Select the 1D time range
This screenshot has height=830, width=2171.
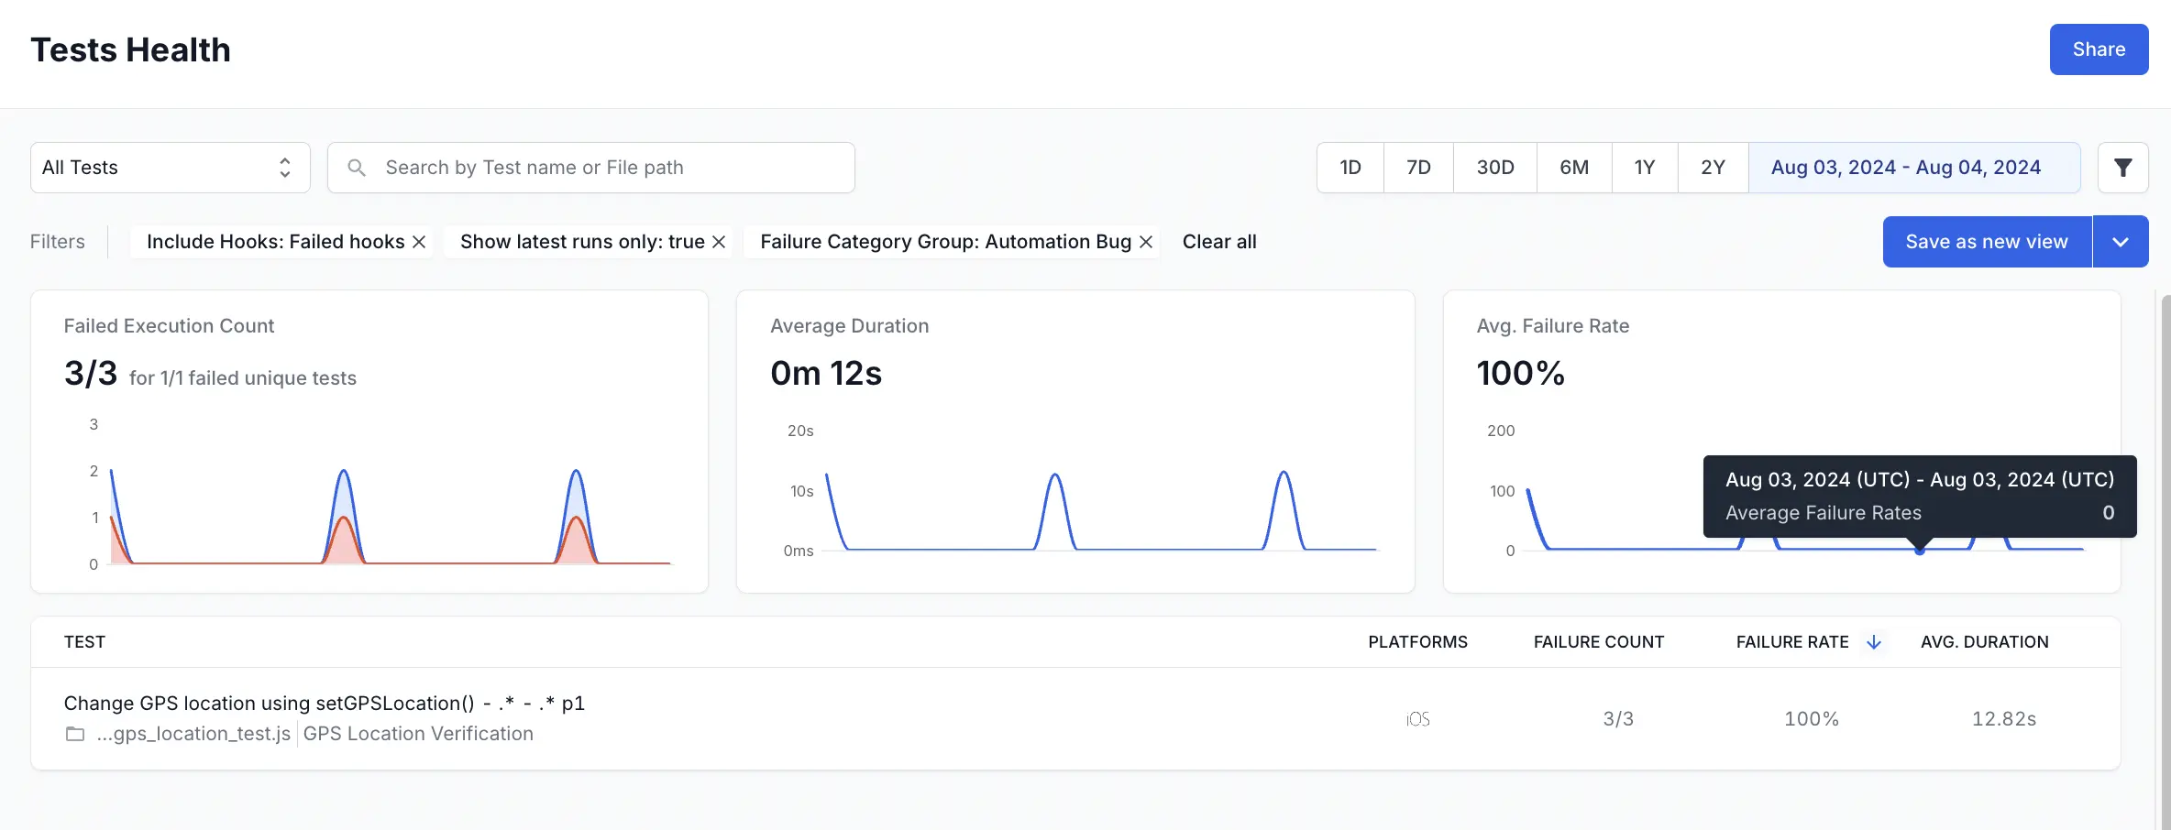[x=1350, y=168]
